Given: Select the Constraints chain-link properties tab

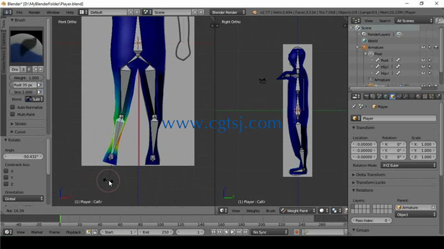Looking at the screenshot, I should pos(398,96).
